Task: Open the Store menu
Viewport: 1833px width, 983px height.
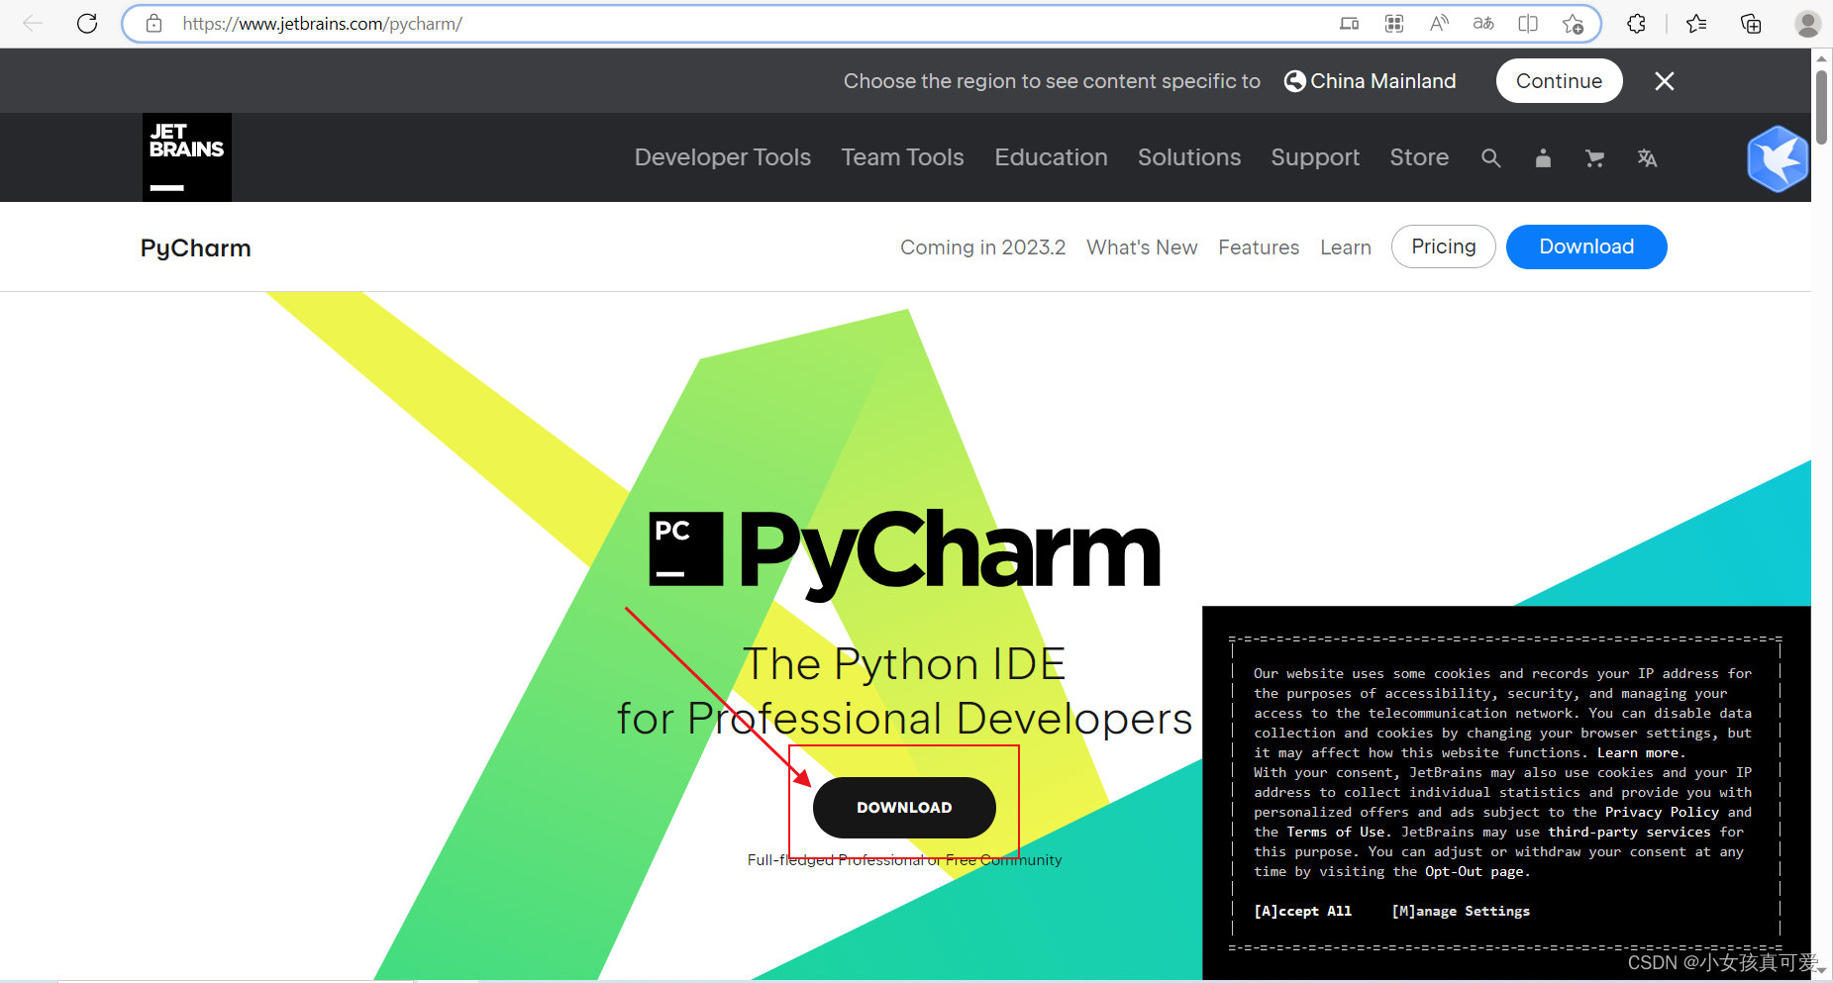Action: (x=1419, y=157)
